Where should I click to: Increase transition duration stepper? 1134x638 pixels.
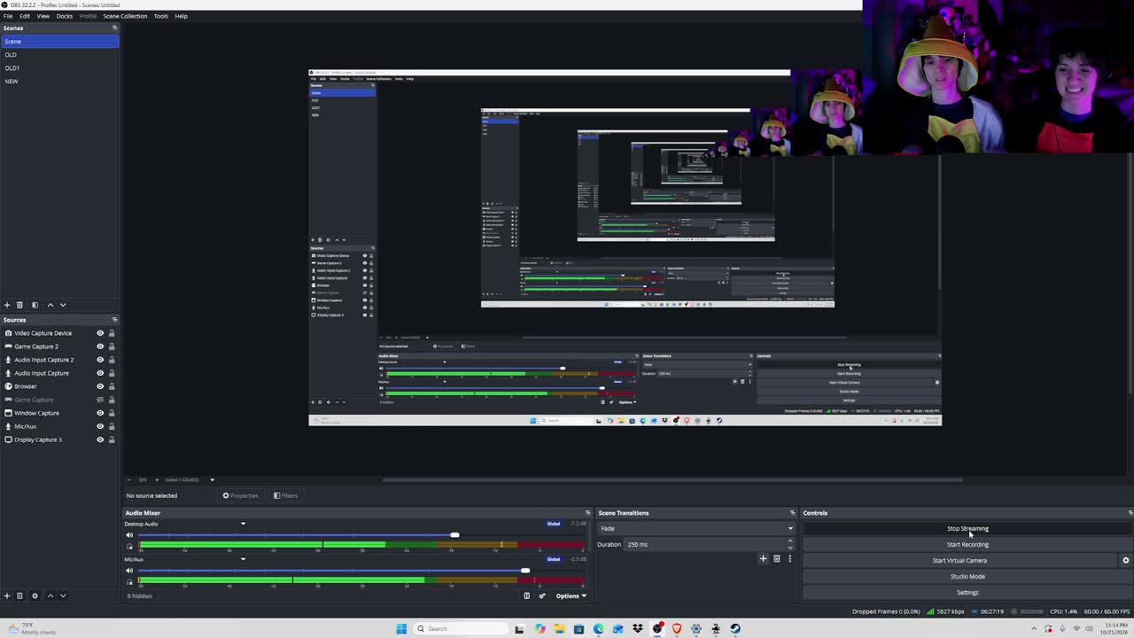coord(790,541)
